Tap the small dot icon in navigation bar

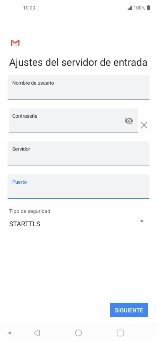(10, 333)
